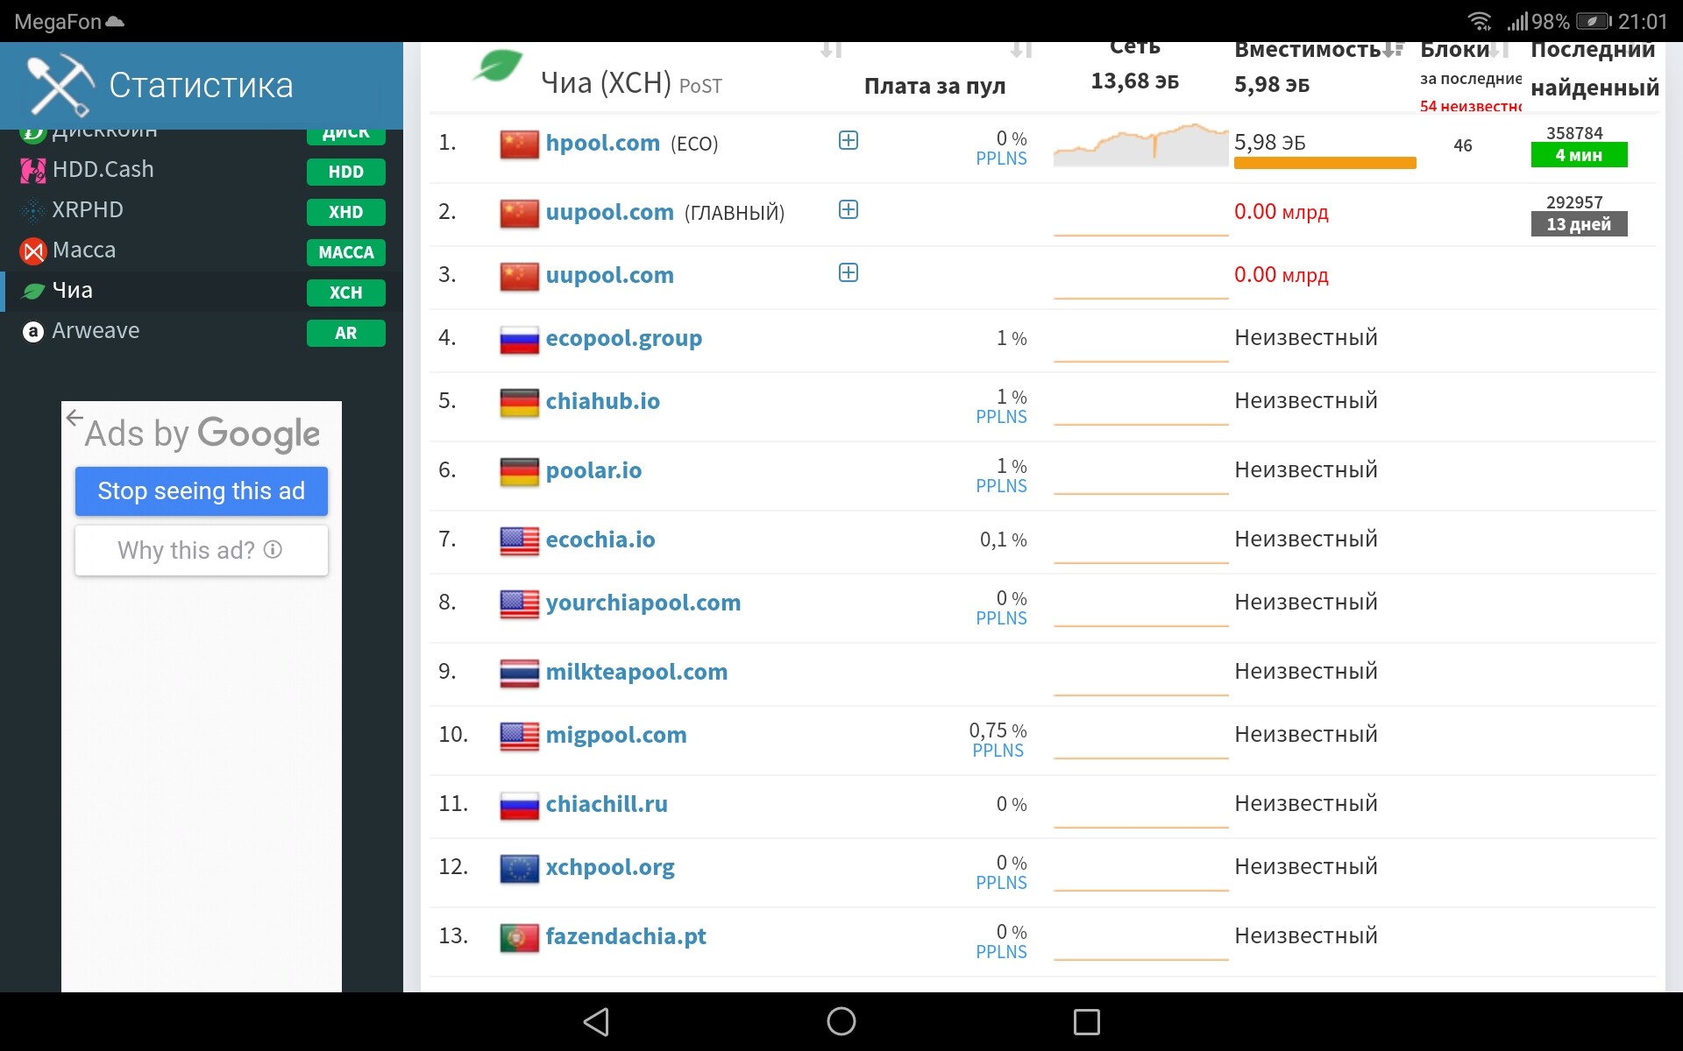Click Why this ad? button
The image size is (1683, 1051).
click(x=202, y=550)
